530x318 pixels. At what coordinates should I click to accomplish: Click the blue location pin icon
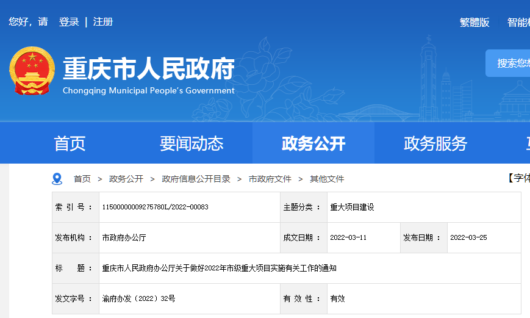tap(57, 179)
